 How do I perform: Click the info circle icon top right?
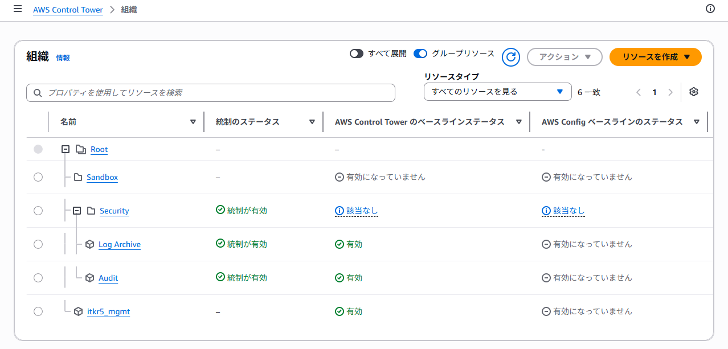[x=710, y=9]
